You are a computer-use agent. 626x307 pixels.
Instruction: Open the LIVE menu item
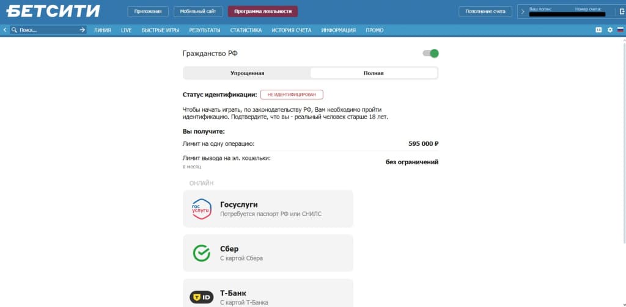[126, 31]
